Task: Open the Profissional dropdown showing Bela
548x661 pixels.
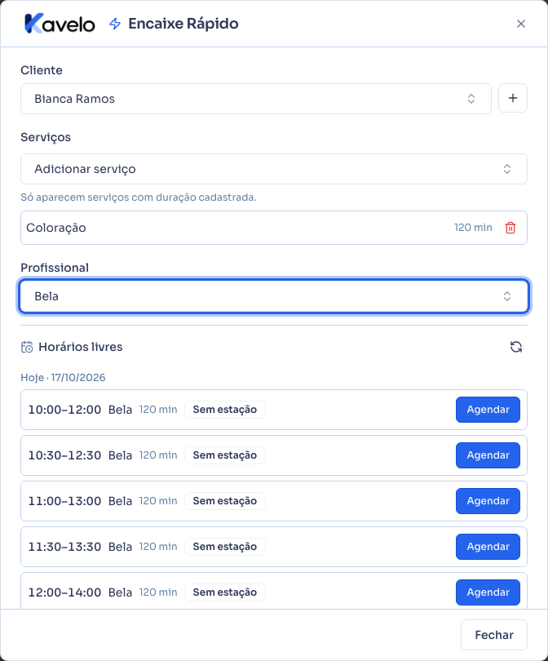Action: point(274,296)
